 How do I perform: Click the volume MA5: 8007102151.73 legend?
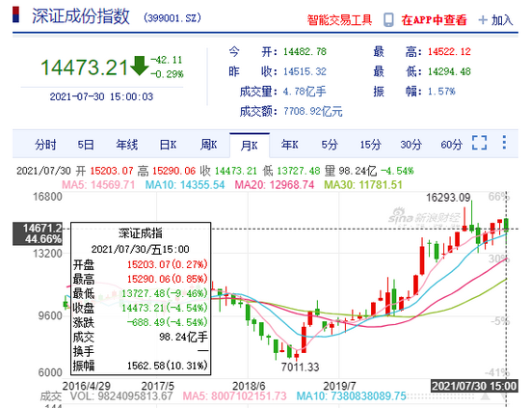click(234, 395)
